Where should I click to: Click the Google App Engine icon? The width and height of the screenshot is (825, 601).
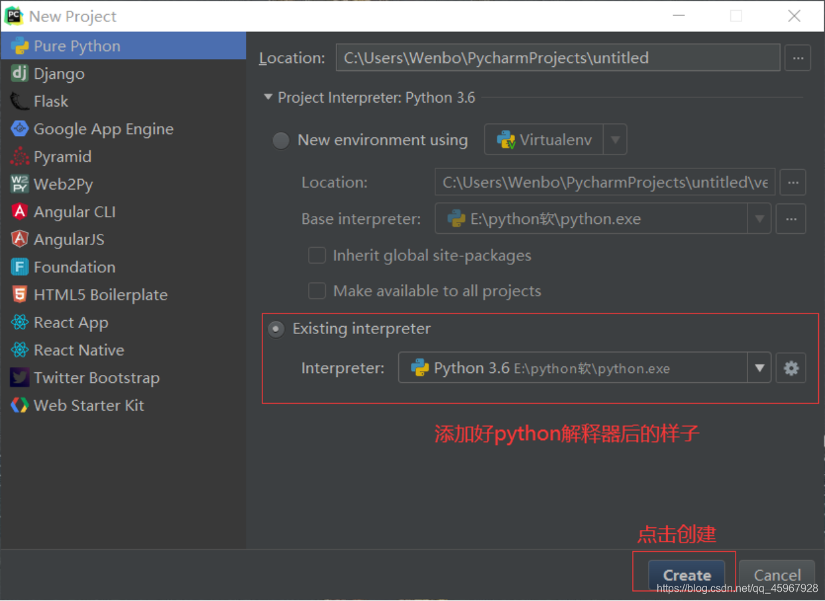point(20,129)
